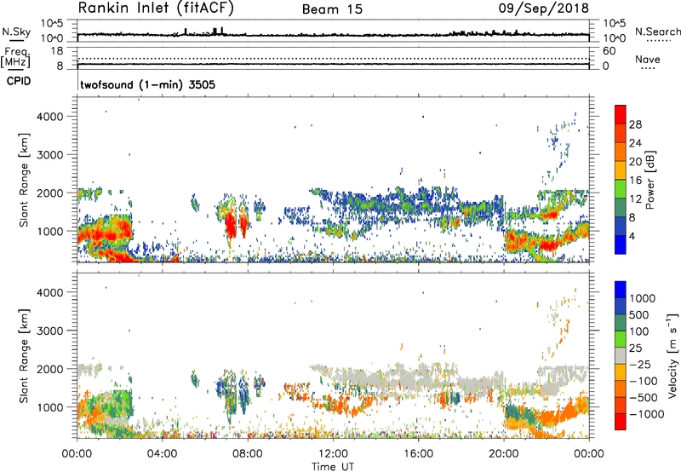Screen dimensions: 681x472
Task: Click the 'N.Sky' legend label
Action: (16, 32)
